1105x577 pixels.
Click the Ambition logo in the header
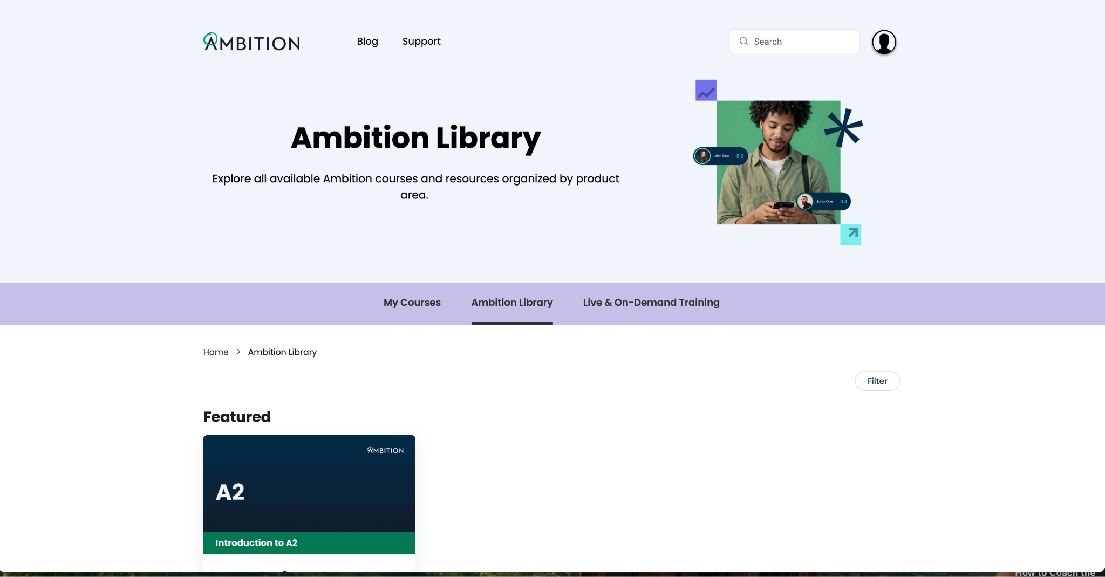(x=251, y=42)
